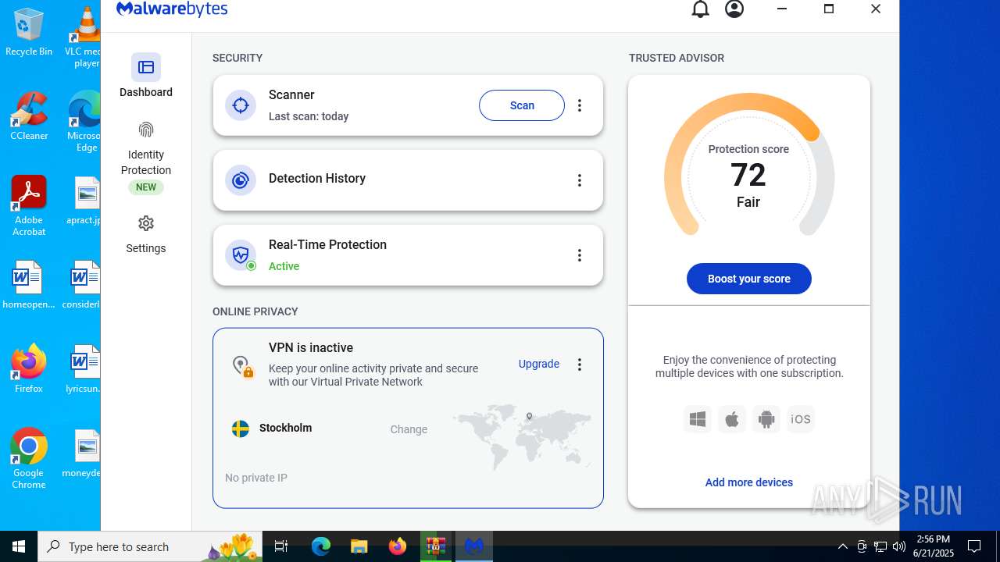Click Change VPN location

409,429
